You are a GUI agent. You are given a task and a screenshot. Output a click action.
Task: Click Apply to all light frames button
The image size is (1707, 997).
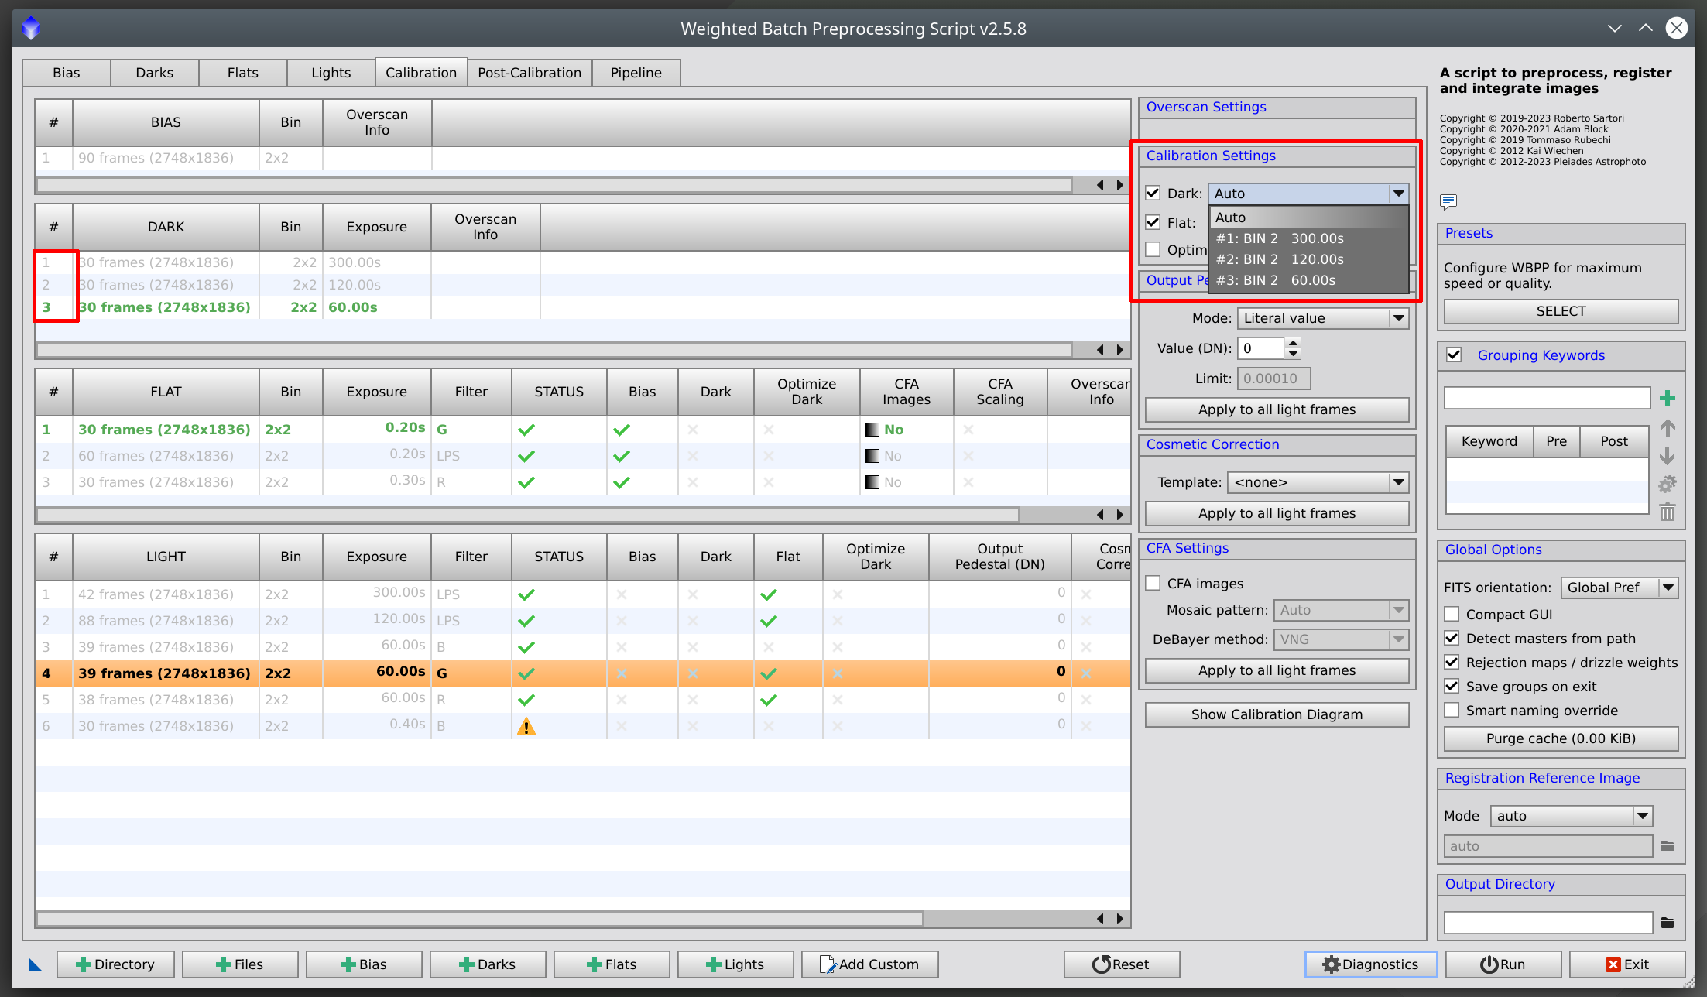tap(1276, 408)
